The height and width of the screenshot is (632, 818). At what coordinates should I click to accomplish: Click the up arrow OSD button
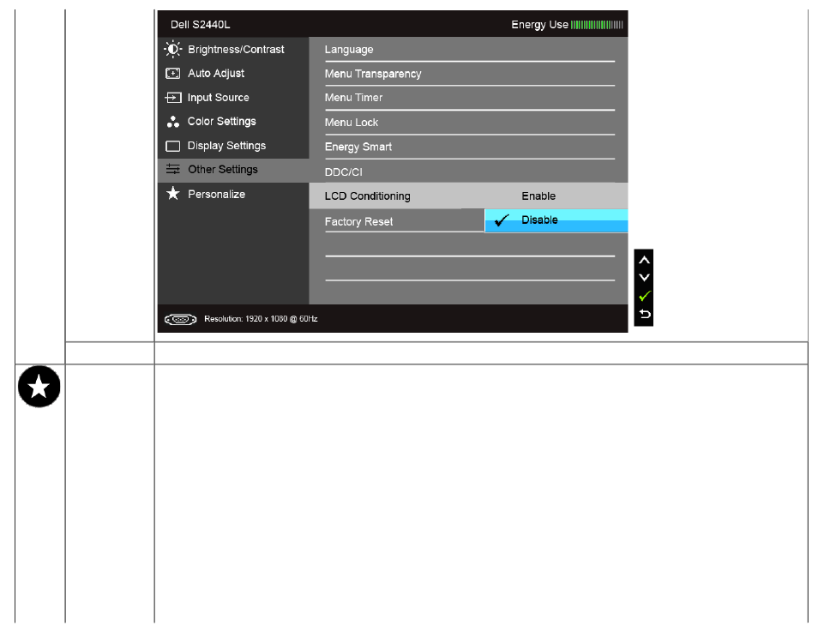click(x=644, y=260)
